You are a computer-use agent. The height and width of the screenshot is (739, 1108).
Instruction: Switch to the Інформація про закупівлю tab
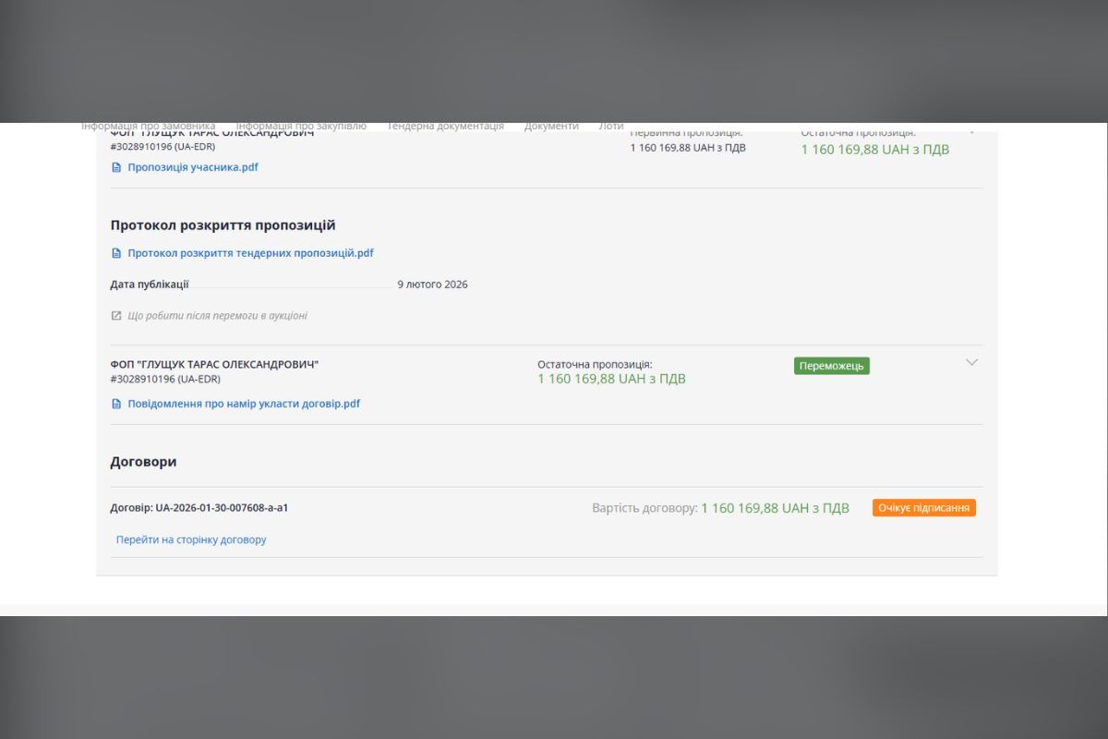point(301,127)
